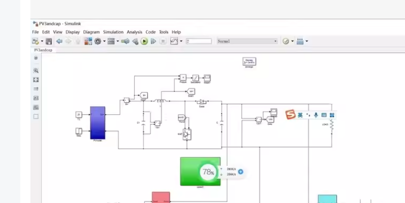Select the blue PV model block
This screenshot has width=405, height=203.
click(98, 123)
